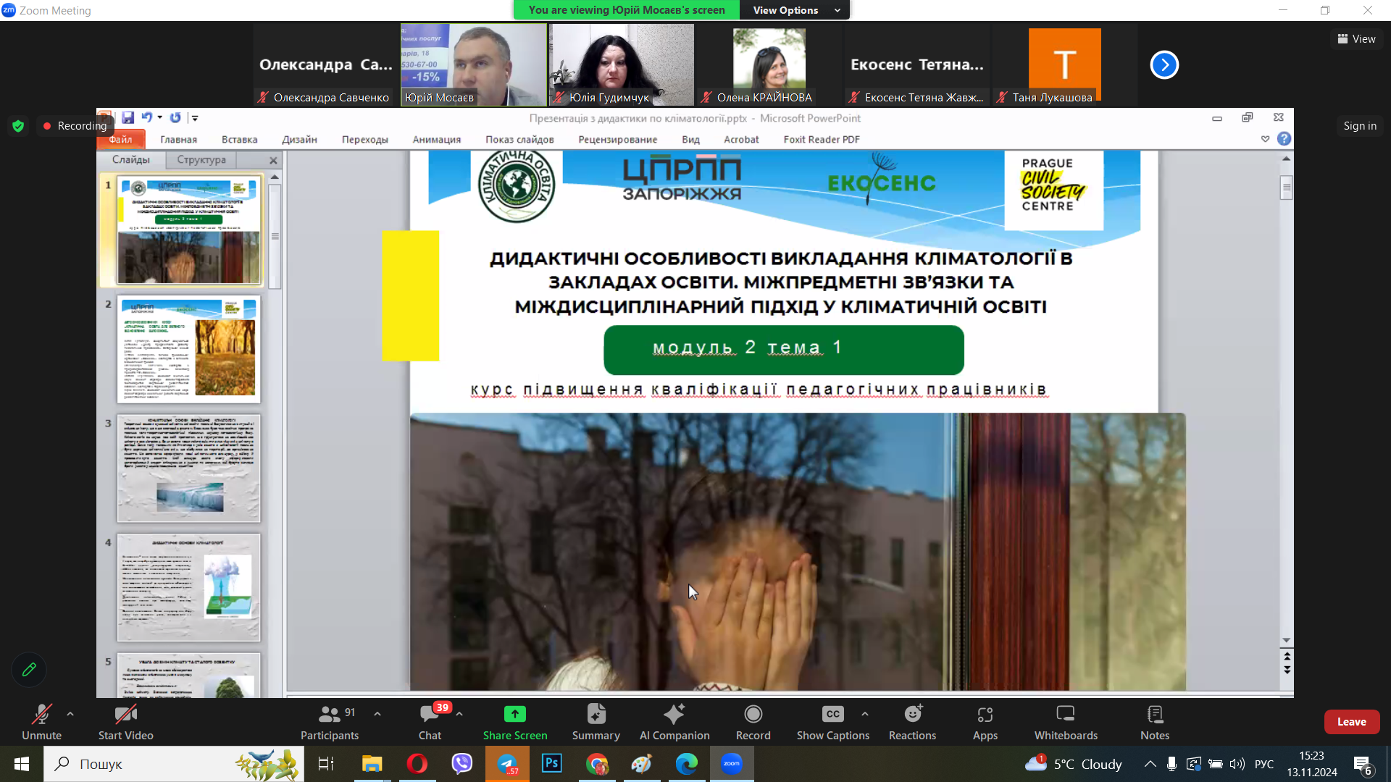The height and width of the screenshot is (782, 1391).
Task: Open the Структура tab in slides panel
Action: [201, 159]
